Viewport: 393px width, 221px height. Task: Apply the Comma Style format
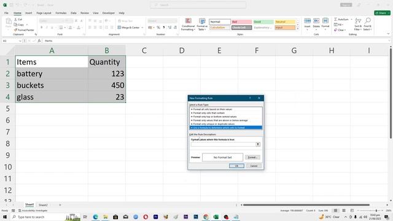tap(164, 28)
